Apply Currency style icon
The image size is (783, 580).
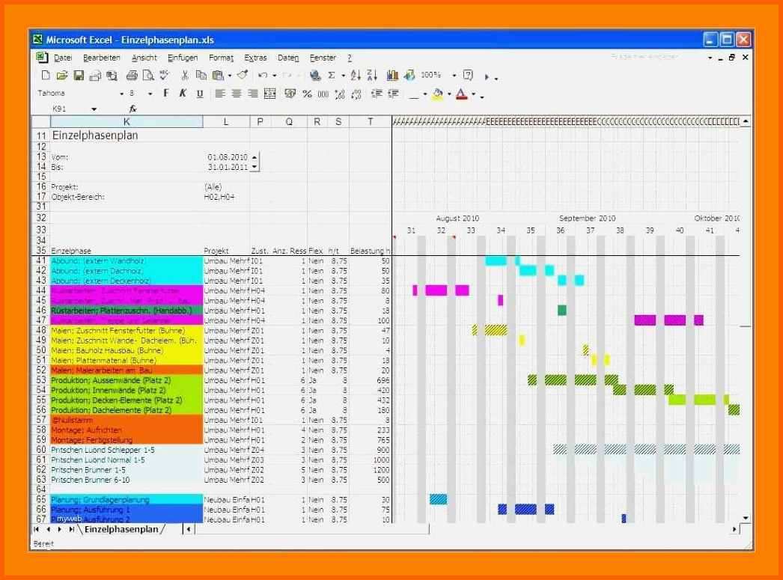[290, 94]
